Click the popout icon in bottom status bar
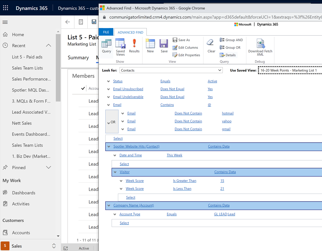The image size is (322, 251). 65,248
